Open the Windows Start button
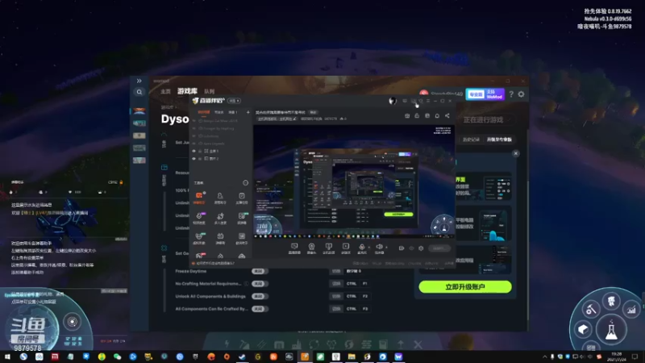Screen dimensions: 645x363 [x=7, y=357]
